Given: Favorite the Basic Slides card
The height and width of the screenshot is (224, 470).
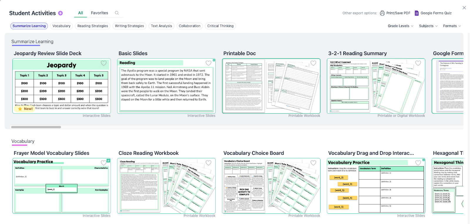Looking at the screenshot, I should click(x=209, y=63).
